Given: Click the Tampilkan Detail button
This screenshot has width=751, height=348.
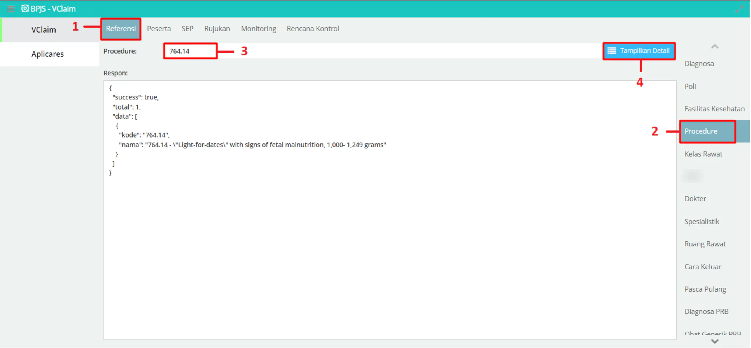Looking at the screenshot, I should click(639, 51).
